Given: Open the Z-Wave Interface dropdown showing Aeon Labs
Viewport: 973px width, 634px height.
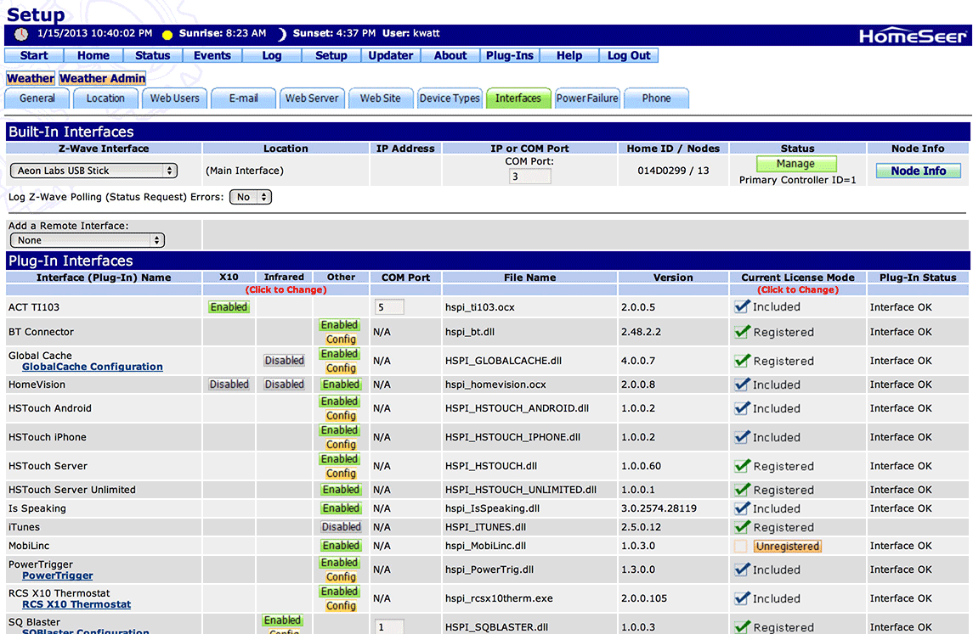Looking at the screenshot, I should [93, 170].
